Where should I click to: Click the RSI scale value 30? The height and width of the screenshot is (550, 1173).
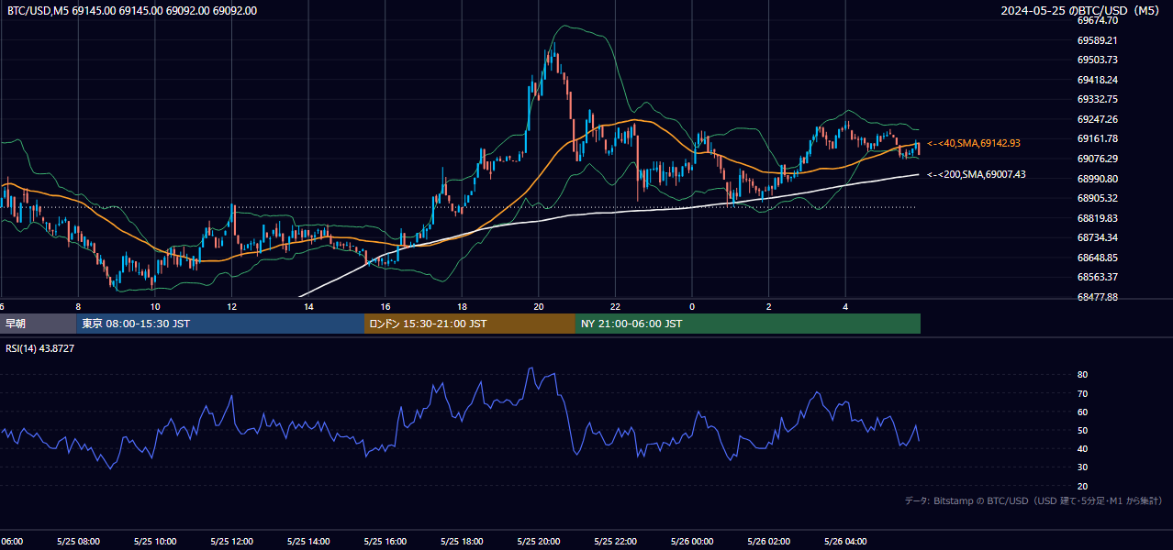(1082, 467)
